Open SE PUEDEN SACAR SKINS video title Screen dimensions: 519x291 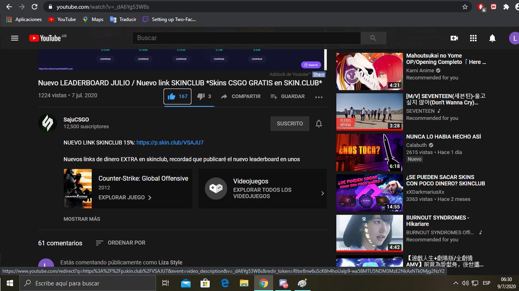(x=445, y=180)
